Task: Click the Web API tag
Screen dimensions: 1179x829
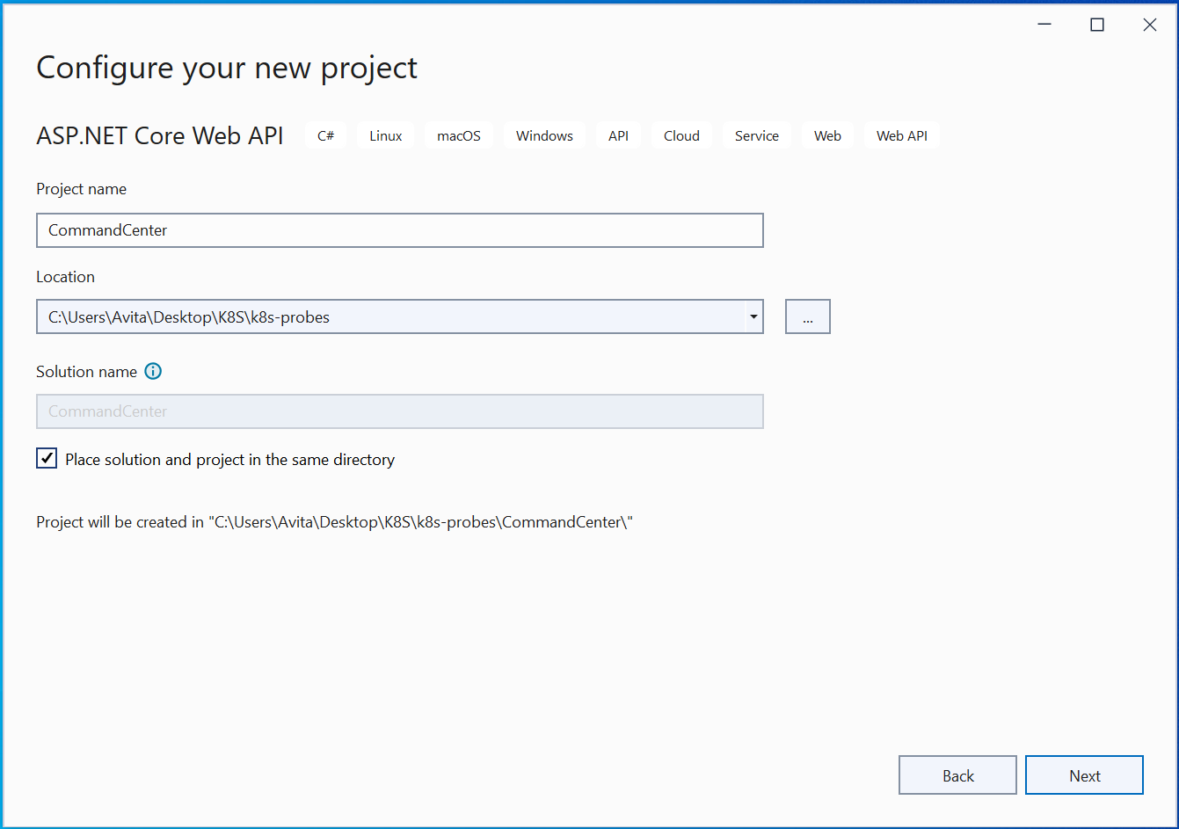Action: point(902,135)
